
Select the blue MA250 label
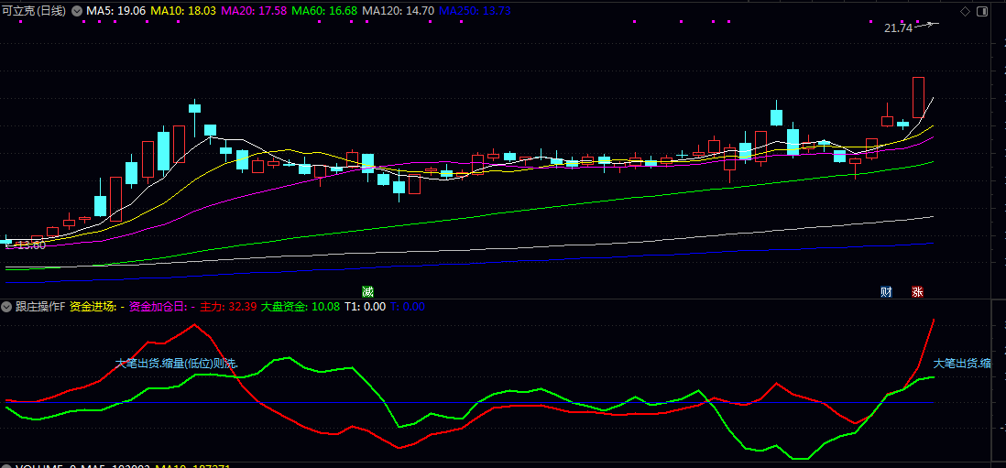click(475, 11)
